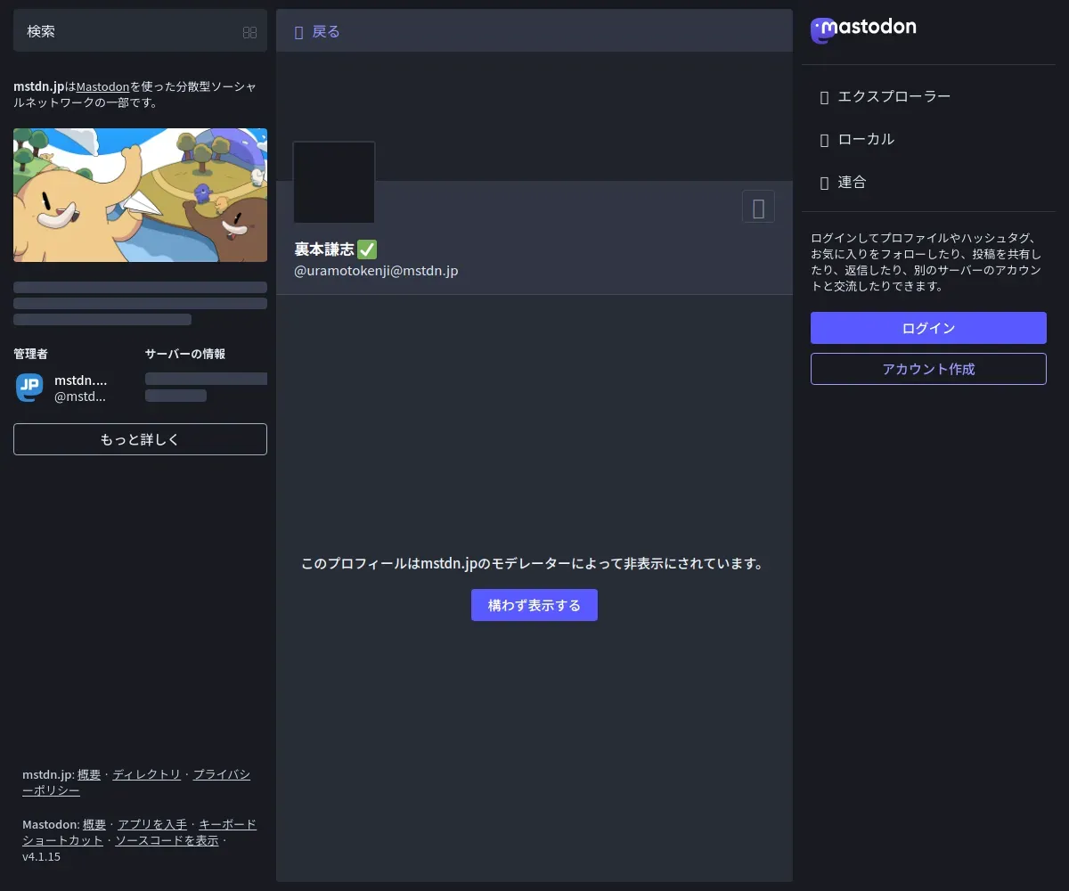Open the ローカル timeline navigation item

click(928, 139)
